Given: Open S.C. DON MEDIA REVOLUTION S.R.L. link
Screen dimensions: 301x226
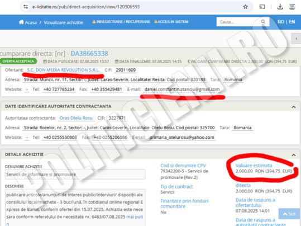Looking at the screenshot, I should (63, 70).
